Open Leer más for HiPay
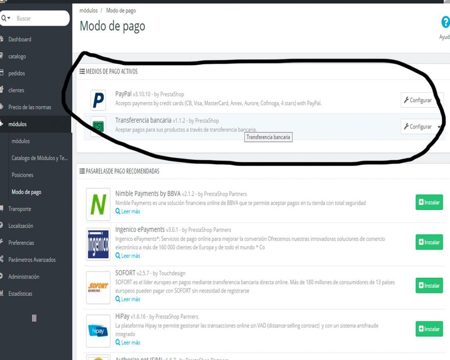 tap(128, 342)
